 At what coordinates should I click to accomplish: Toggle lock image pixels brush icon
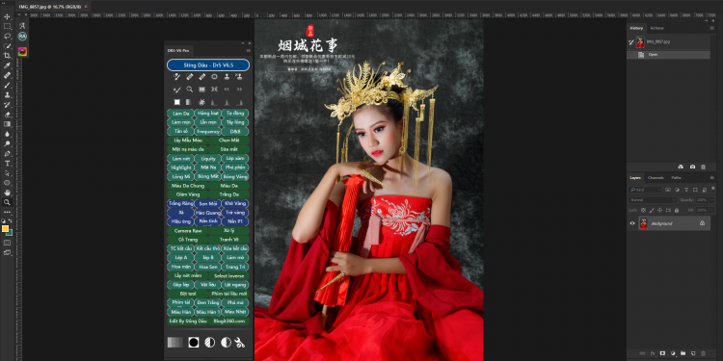[x=652, y=210]
